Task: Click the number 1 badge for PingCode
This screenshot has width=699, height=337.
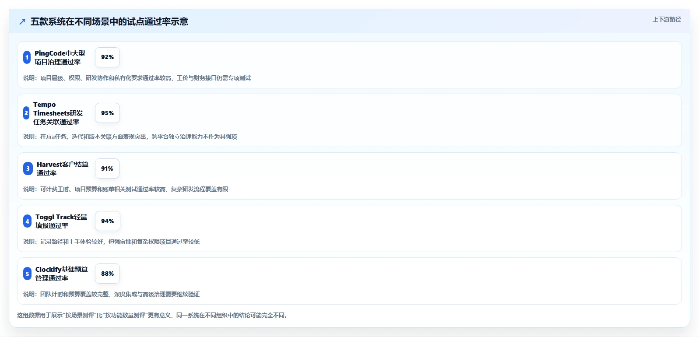Action: [27, 57]
